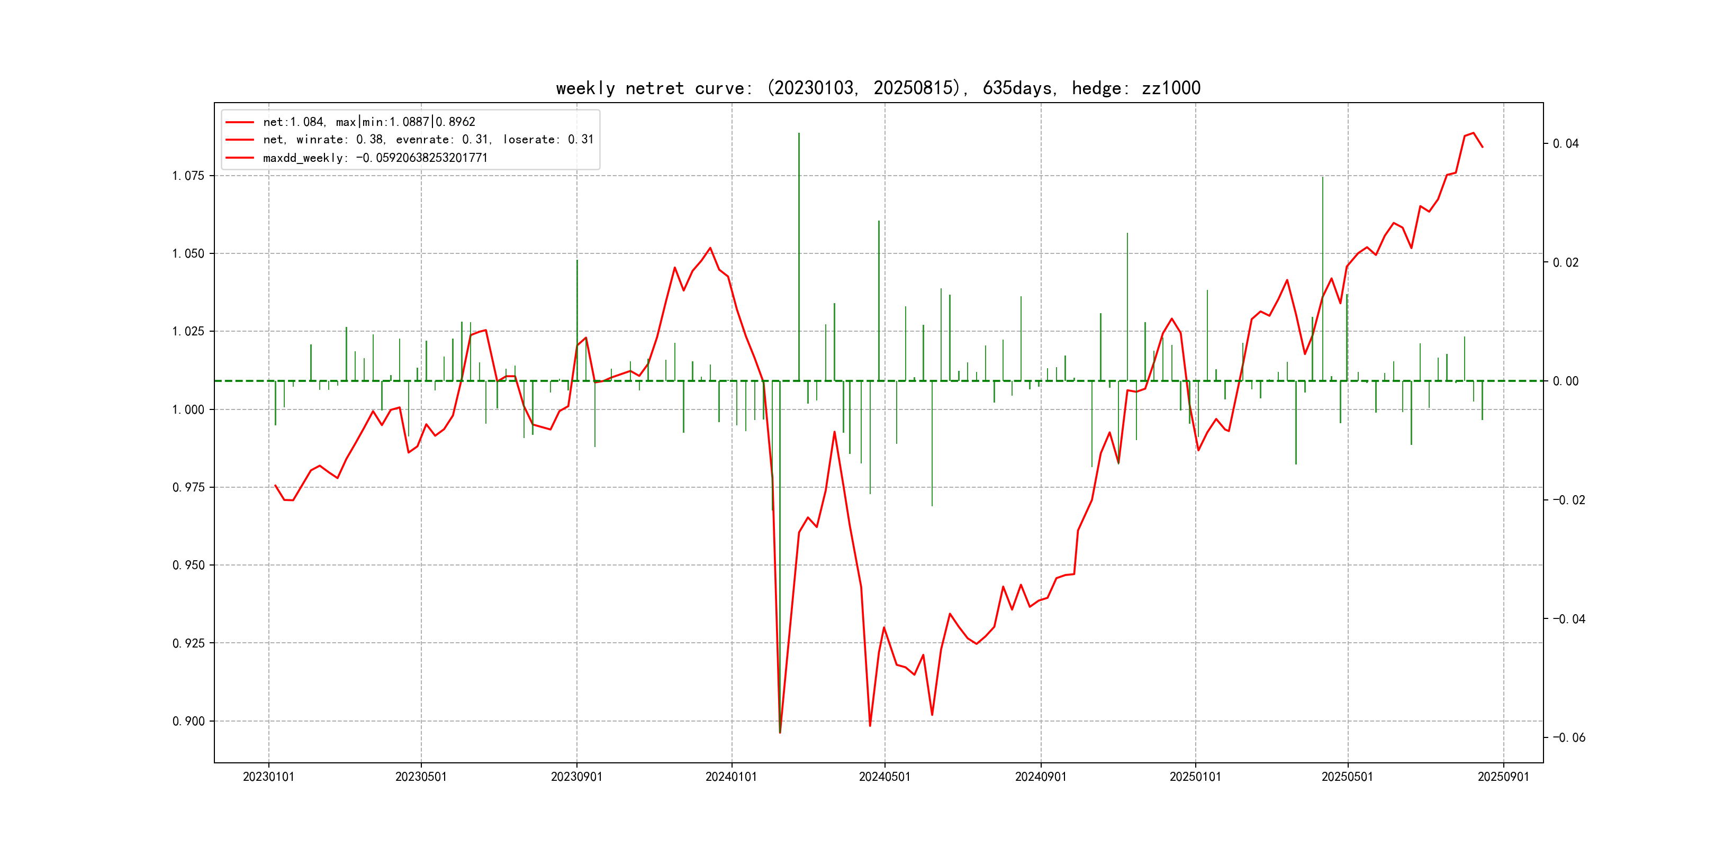1715x857 pixels.
Task: Click the 20240101 x-axis label
Action: coord(731,777)
